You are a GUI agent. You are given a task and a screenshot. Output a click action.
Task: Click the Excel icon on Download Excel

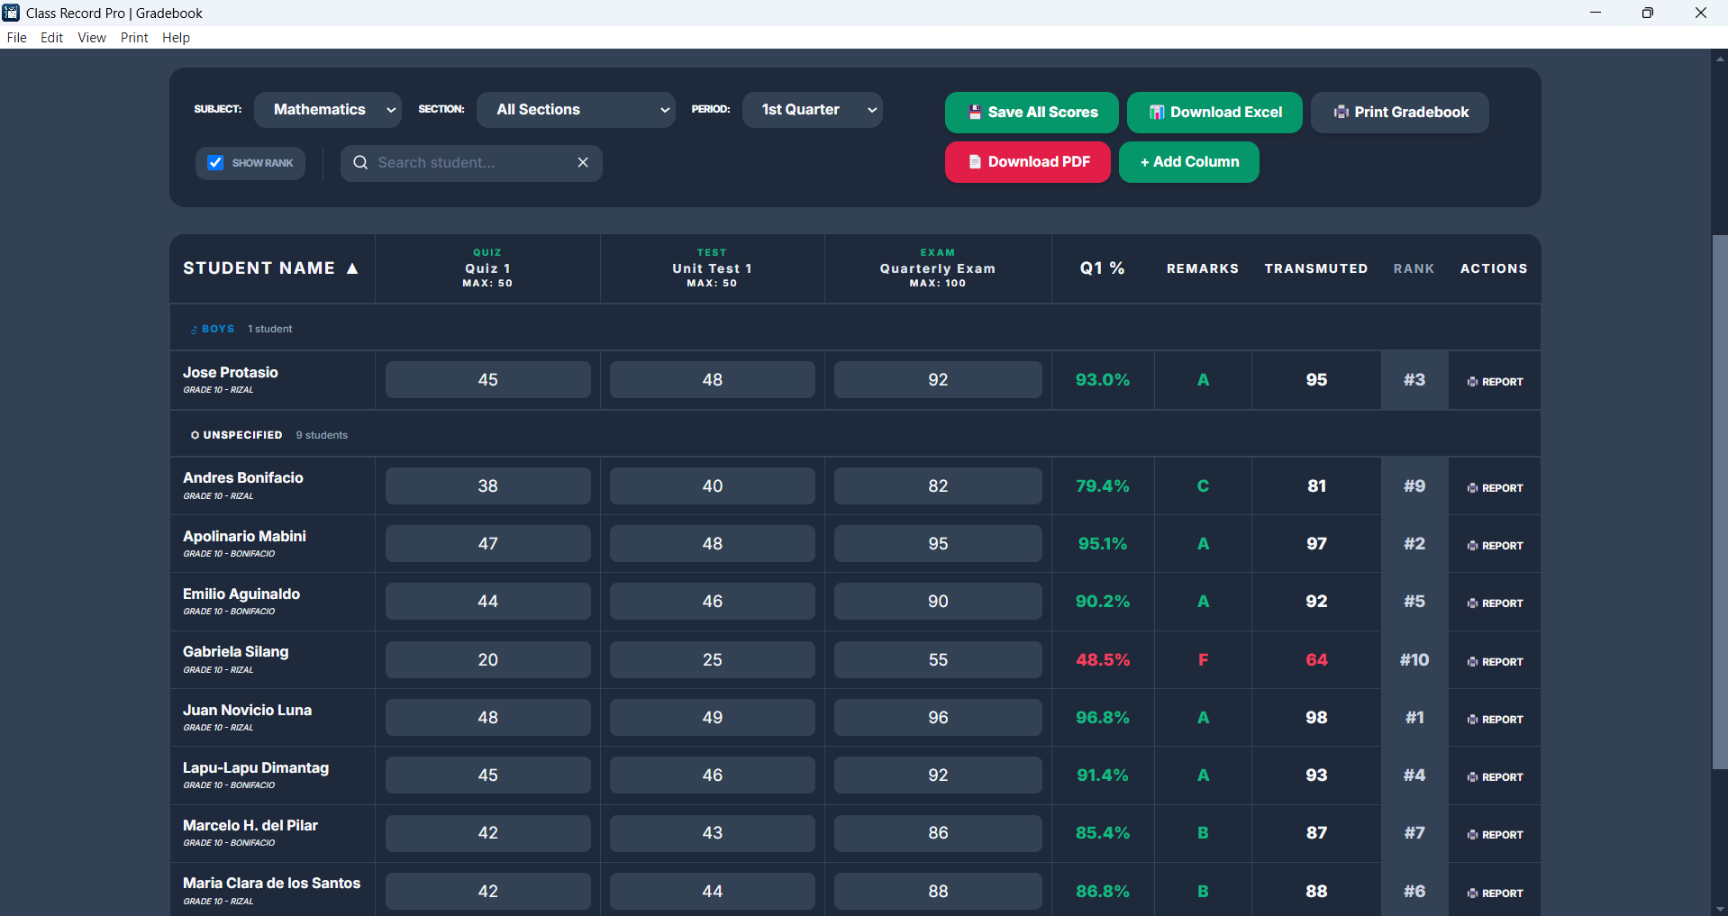pos(1156,113)
